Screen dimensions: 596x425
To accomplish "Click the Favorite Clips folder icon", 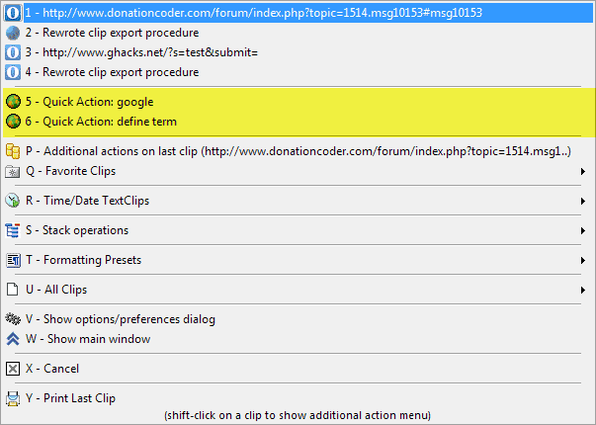I will (13, 171).
